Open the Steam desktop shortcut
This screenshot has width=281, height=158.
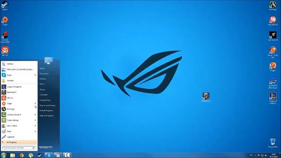coord(5,5)
